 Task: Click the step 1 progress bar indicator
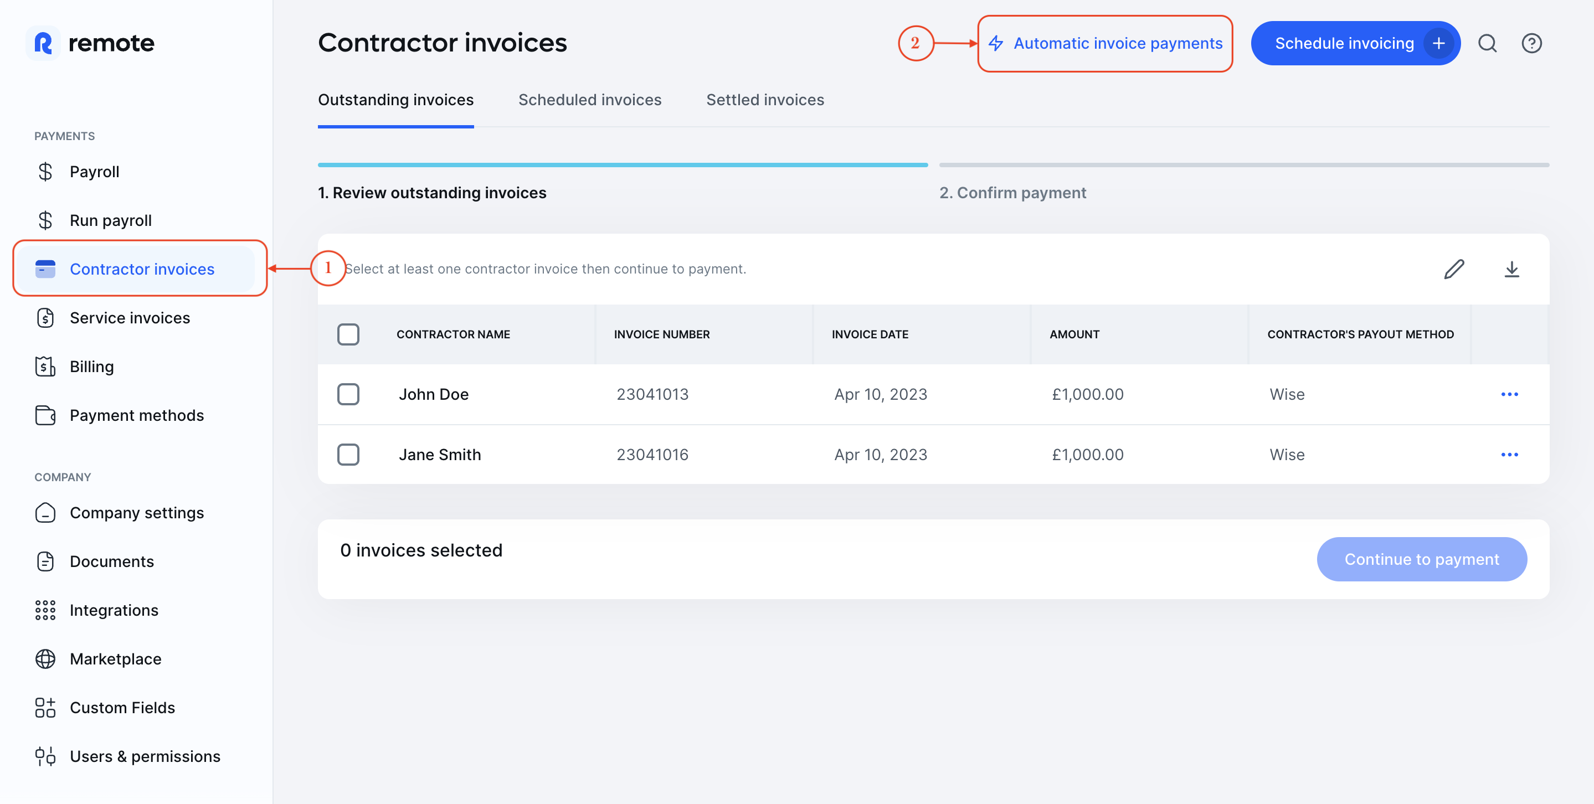tap(622, 164)
